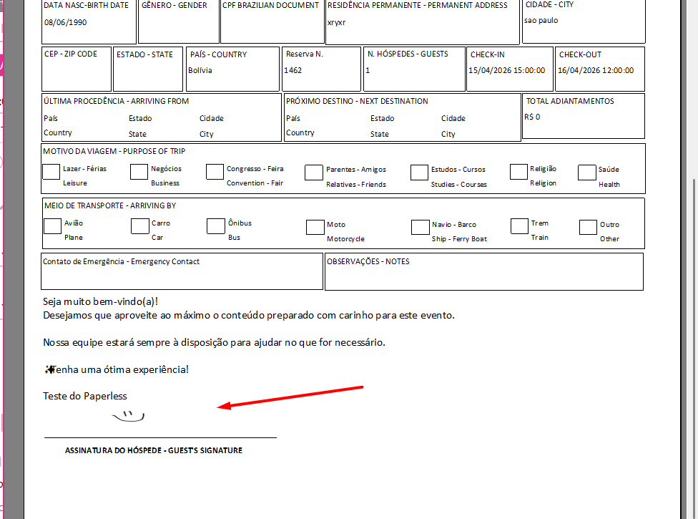Mark the Parentes - Amigos checkbox
This screenshot has height=519, width=698.
pyautogui.click(x=314, y=173)
